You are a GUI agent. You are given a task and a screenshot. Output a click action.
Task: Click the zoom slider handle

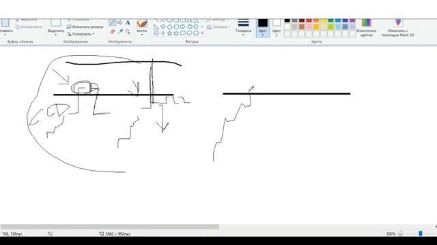tap(421, 234)
